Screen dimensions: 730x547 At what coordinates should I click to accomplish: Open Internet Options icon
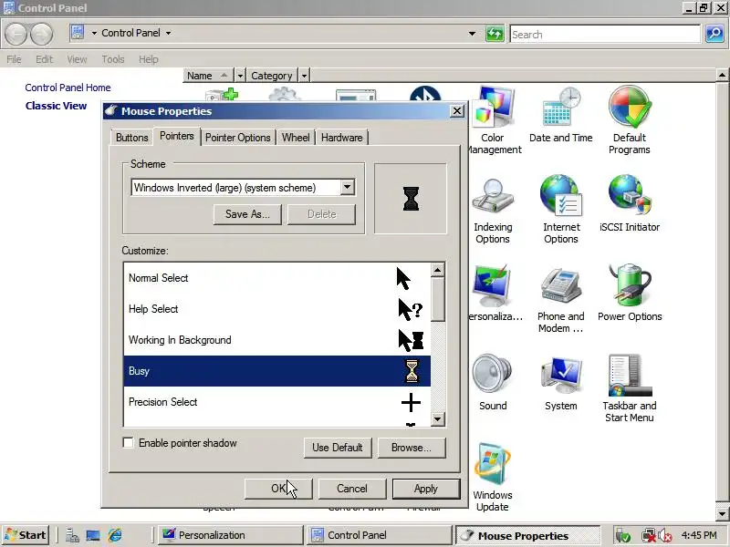pos(561,210)
